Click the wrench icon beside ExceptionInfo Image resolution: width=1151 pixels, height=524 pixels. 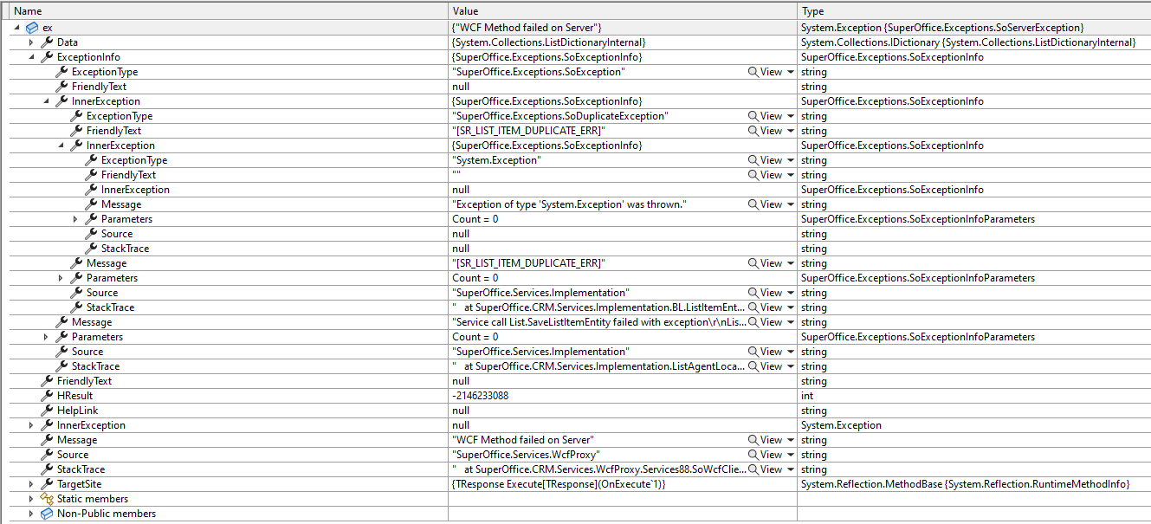47,57
